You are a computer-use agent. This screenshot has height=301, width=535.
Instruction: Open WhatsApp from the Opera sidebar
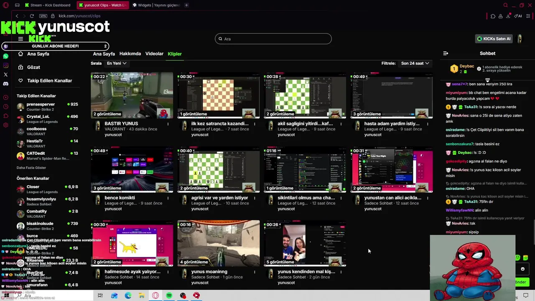click(5, 56)
